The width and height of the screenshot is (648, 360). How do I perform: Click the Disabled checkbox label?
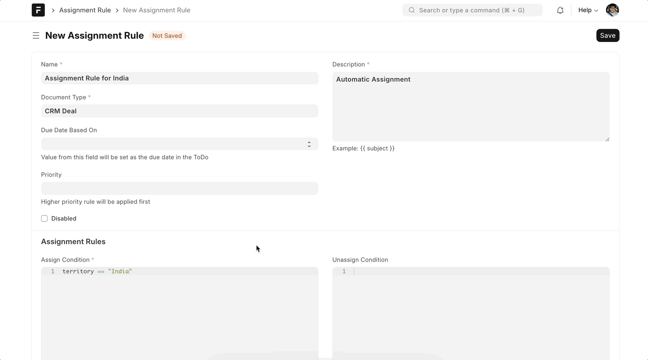coord(64,219)
